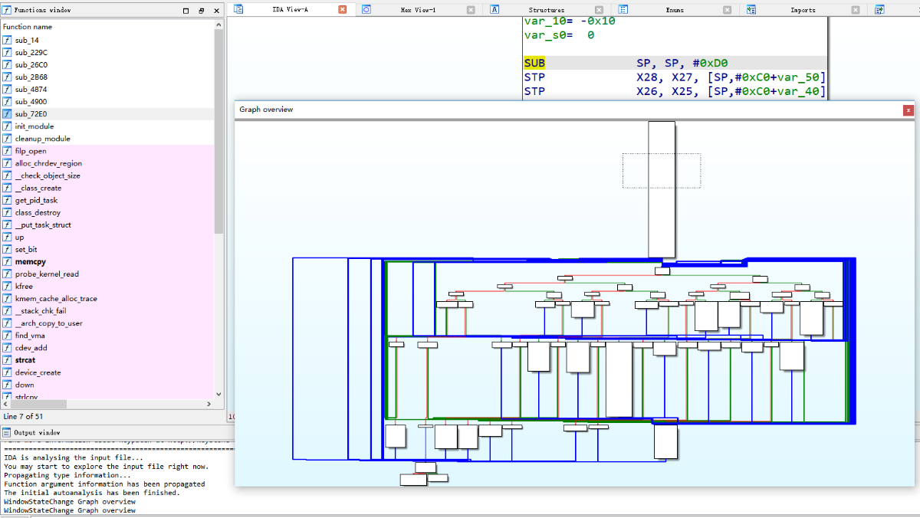This screenshot has width=920, height=518.
Task: Click the Hex View-1 tab icon
Action: [x=366, y=10]
